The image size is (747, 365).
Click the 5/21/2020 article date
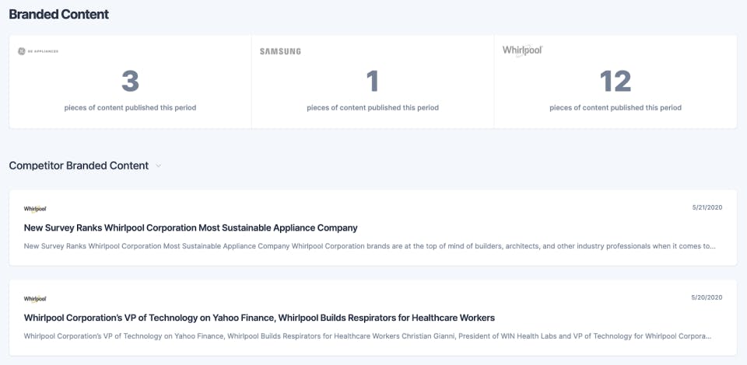point(707,207)
